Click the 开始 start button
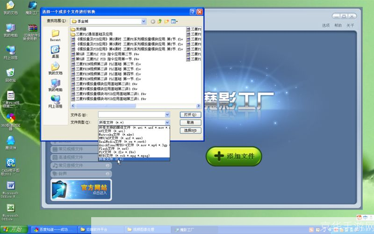The height and width of the screenshot is (234, 374). [x=14, y=230]
